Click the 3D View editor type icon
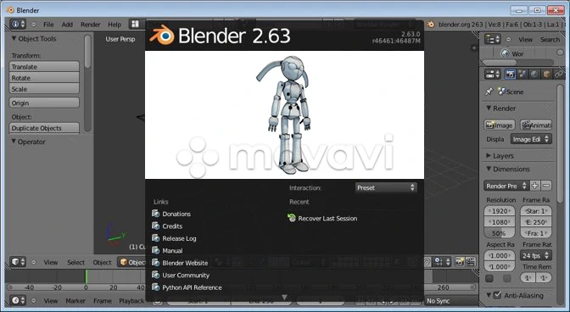 click(18, 261)
